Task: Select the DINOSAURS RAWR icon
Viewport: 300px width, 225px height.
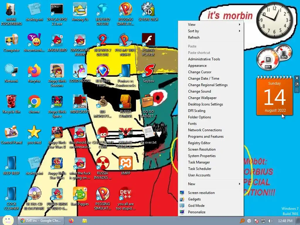Action: (80, 45)
